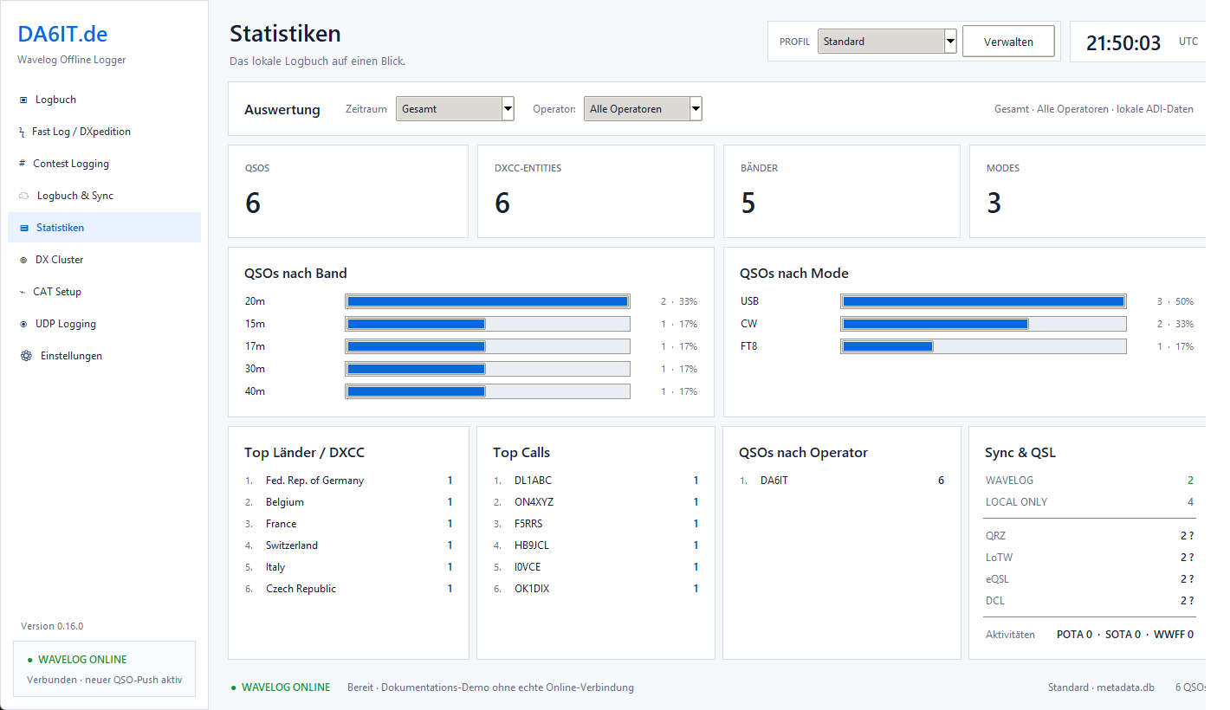Screen dimensions: 1230x710
Task: Click the 20m band progress bar
Action: [488, 301]
